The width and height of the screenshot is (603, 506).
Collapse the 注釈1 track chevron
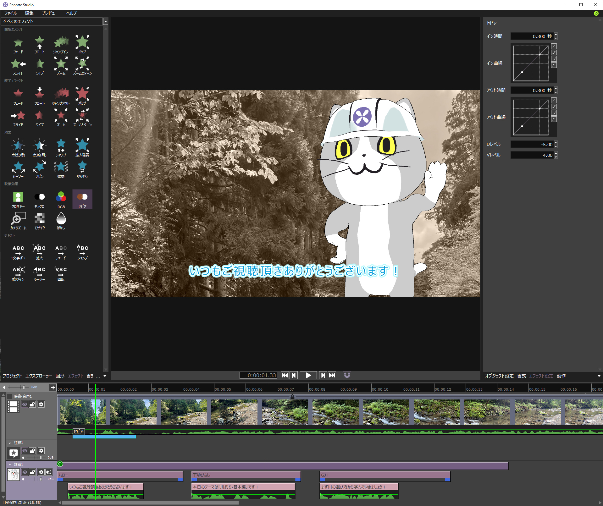pos(10,443)
